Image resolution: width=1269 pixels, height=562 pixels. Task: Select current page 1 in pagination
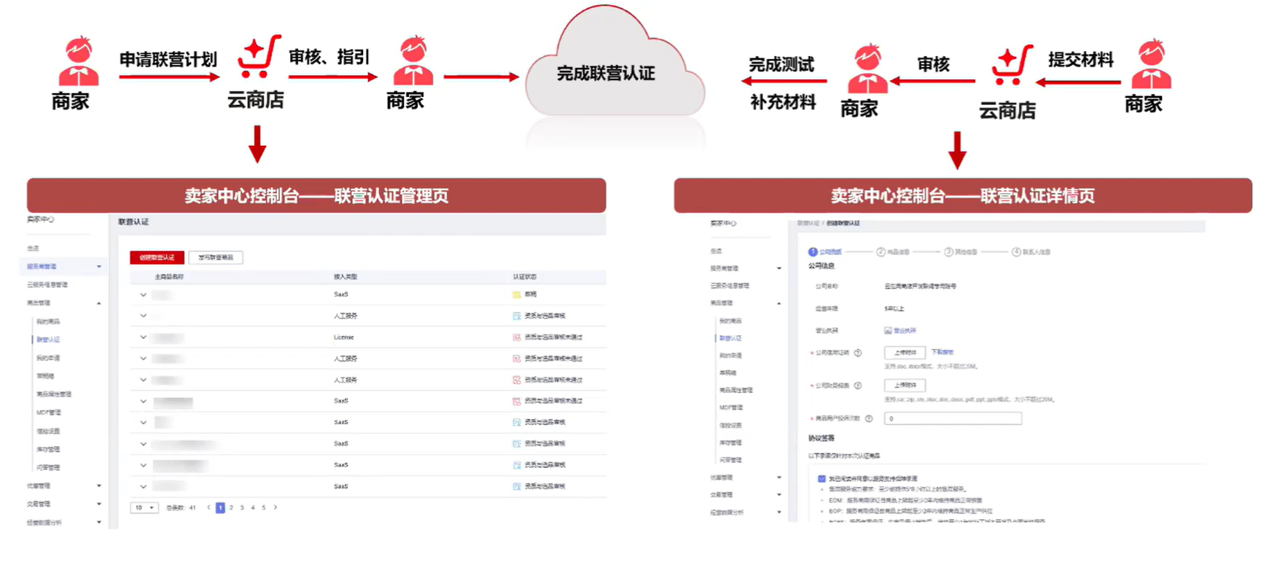[220, 507]
